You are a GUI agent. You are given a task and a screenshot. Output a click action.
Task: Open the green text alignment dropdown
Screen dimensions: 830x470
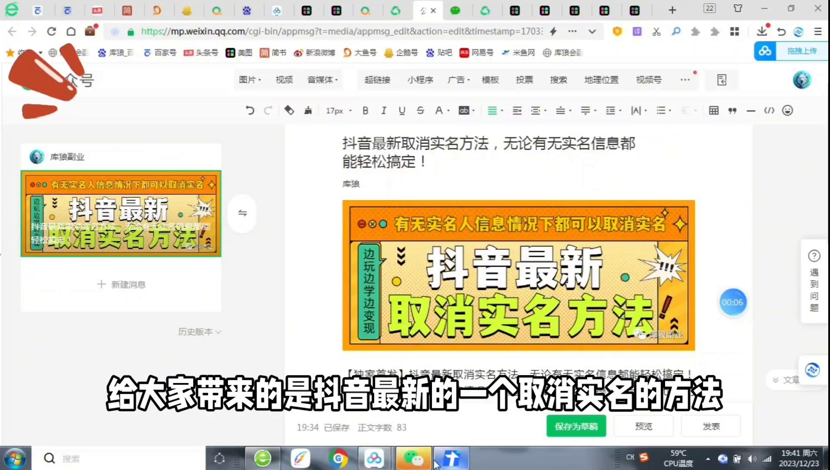(495, 111)
